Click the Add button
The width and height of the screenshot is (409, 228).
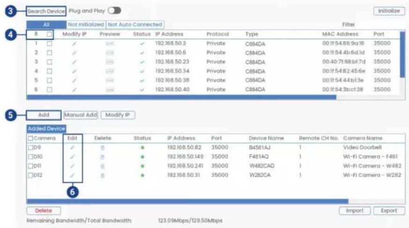tap(44, 115)
